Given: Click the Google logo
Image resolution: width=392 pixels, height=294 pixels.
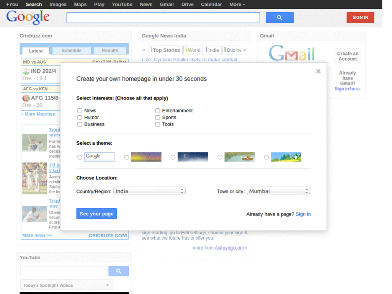Looking at the screenshot, I should click(28, 17).
